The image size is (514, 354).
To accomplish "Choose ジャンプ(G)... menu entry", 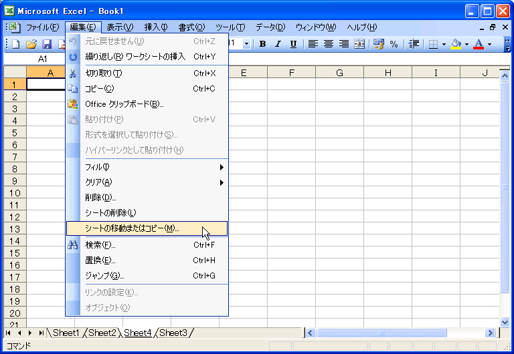I will tap(147, 276).
